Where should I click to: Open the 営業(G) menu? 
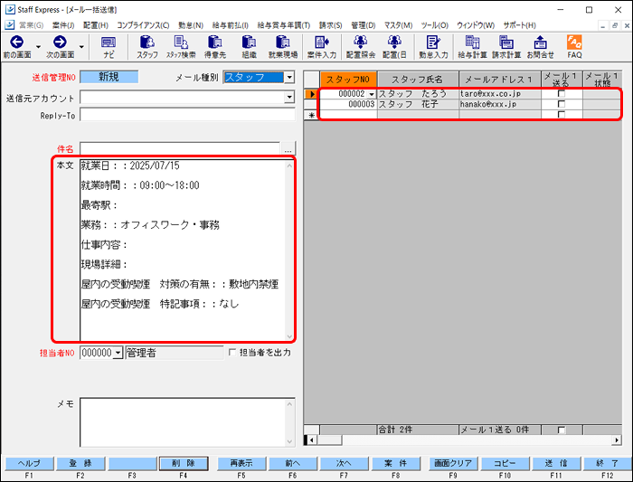point(31,25)
